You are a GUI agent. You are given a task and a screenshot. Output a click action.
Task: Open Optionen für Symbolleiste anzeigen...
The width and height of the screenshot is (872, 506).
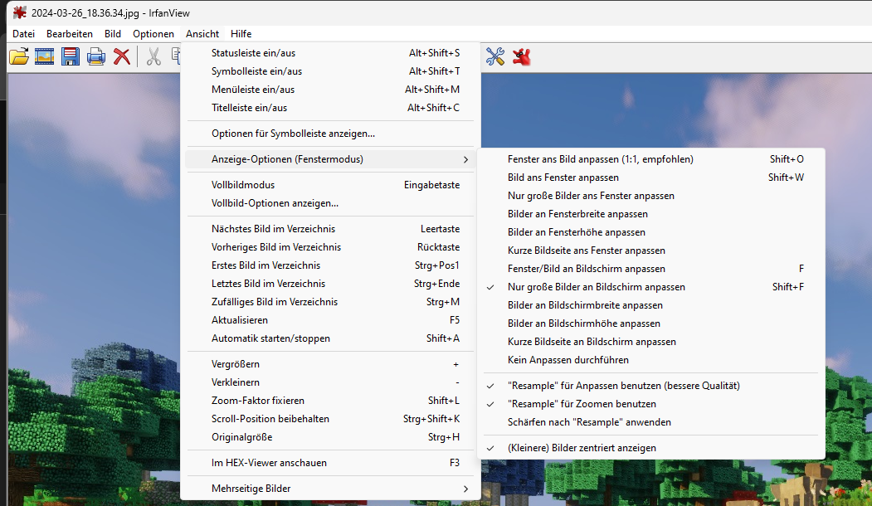(x=330, y=134)
